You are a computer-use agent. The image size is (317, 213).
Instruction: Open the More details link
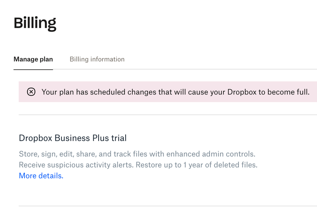click(x=41, y=176)
